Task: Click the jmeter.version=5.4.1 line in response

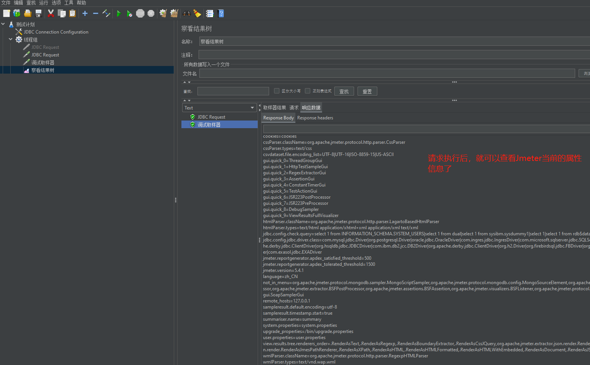Action: point(283,270)
